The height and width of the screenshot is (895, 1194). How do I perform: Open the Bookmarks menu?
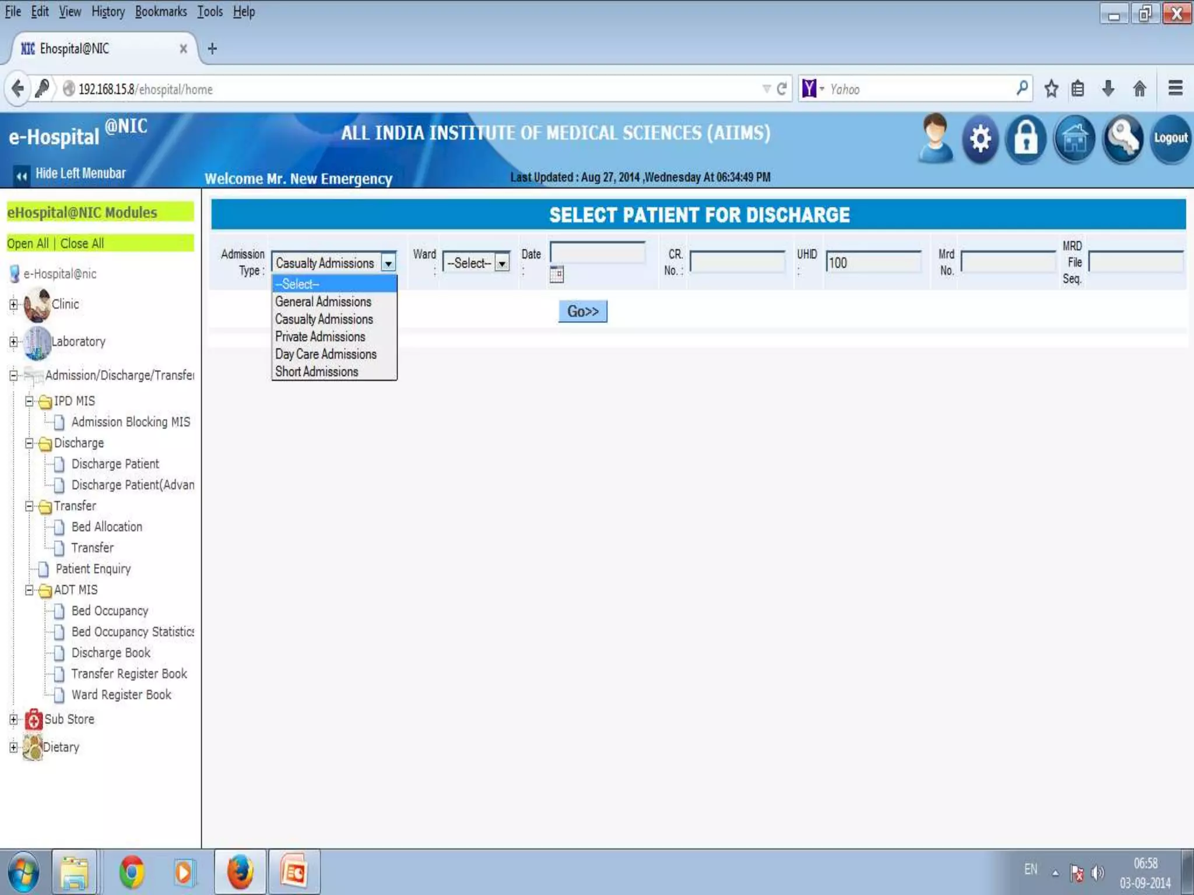tap(161, 12)
